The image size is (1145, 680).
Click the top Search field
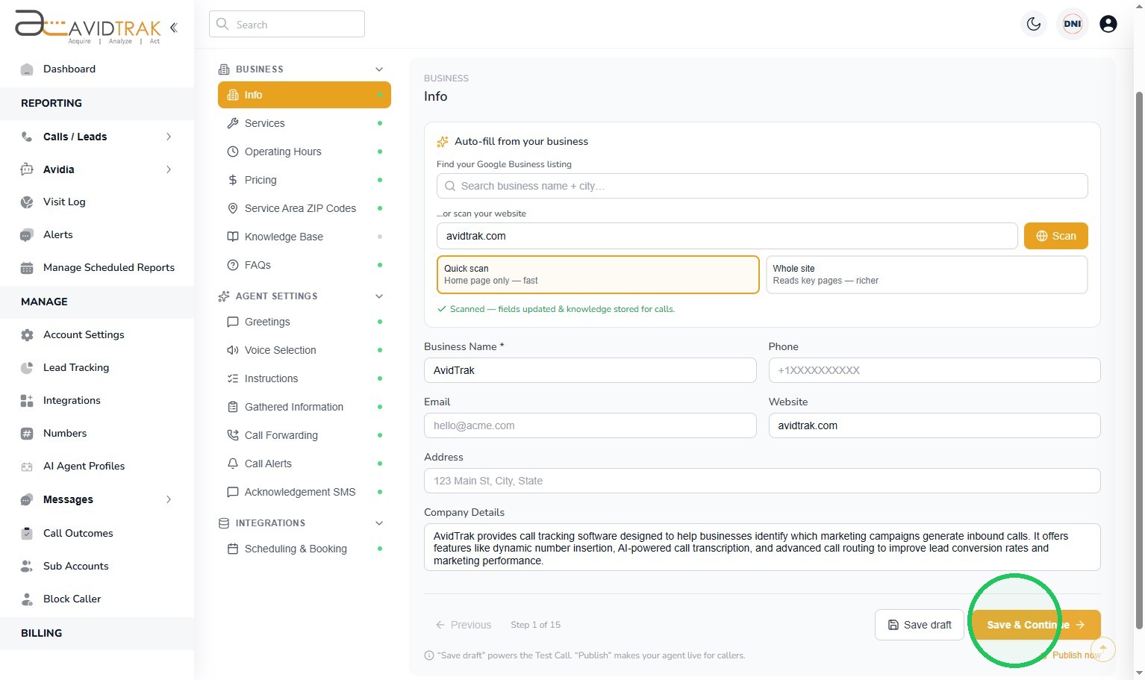click(287, 24)
